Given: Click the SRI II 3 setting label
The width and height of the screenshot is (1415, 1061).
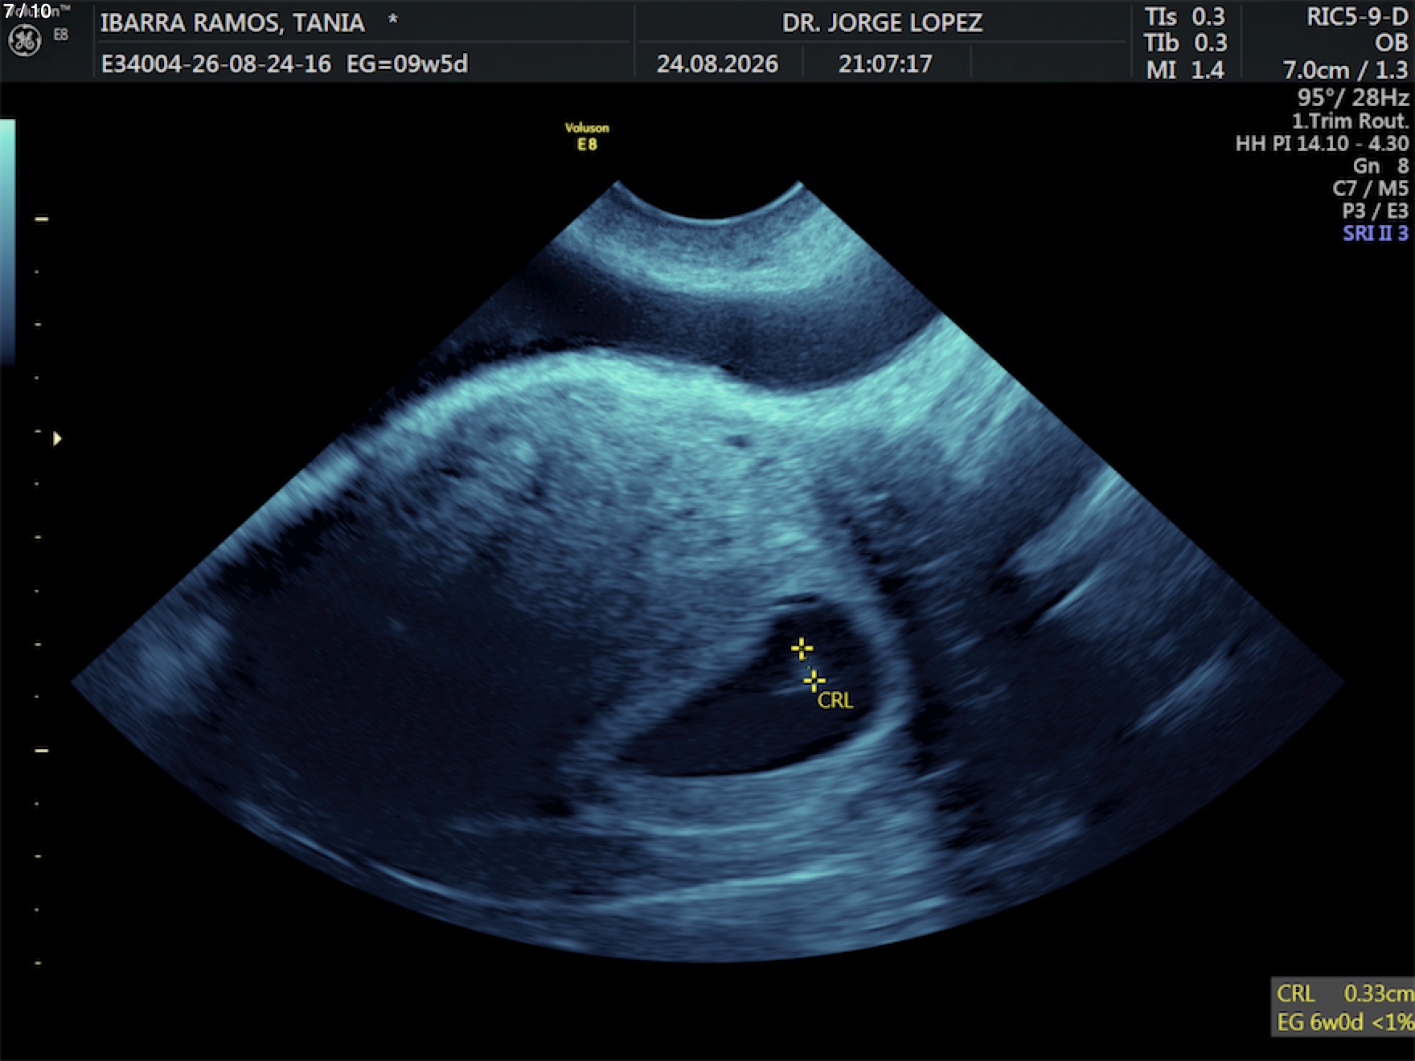Looking at the screenshot, I should coord(1376,233).
